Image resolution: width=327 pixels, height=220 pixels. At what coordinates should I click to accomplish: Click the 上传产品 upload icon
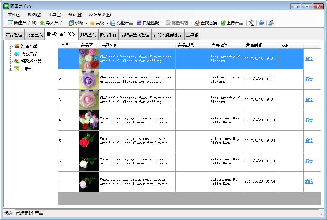[x=223, y=23]
